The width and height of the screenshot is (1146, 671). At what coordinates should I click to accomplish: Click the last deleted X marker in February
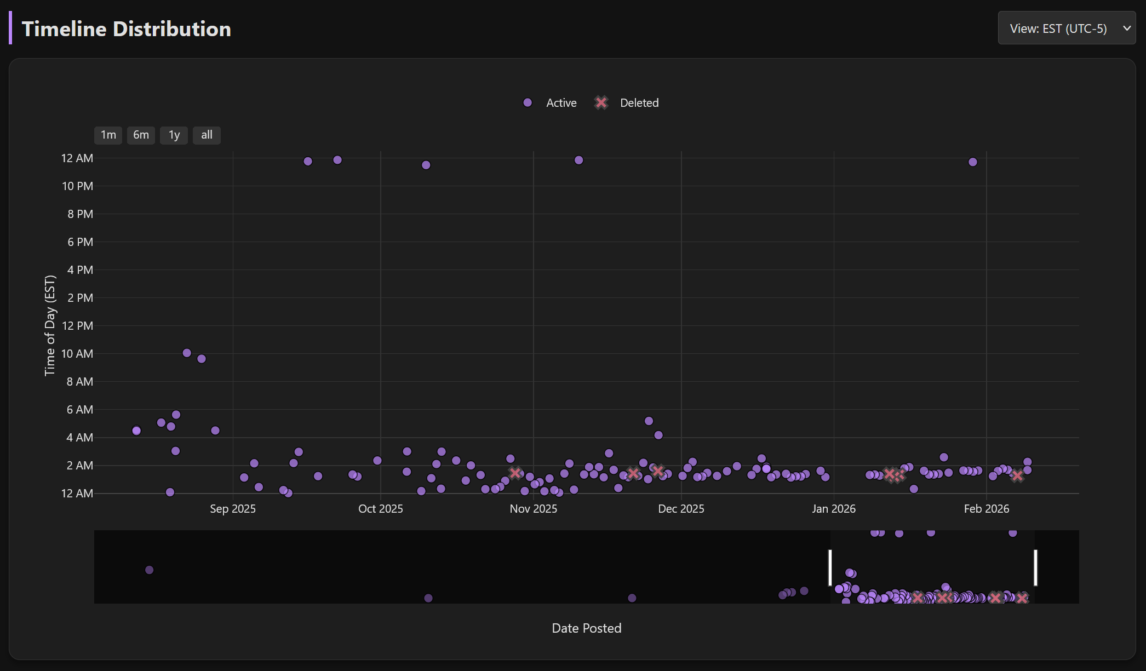click(1017, 475)
